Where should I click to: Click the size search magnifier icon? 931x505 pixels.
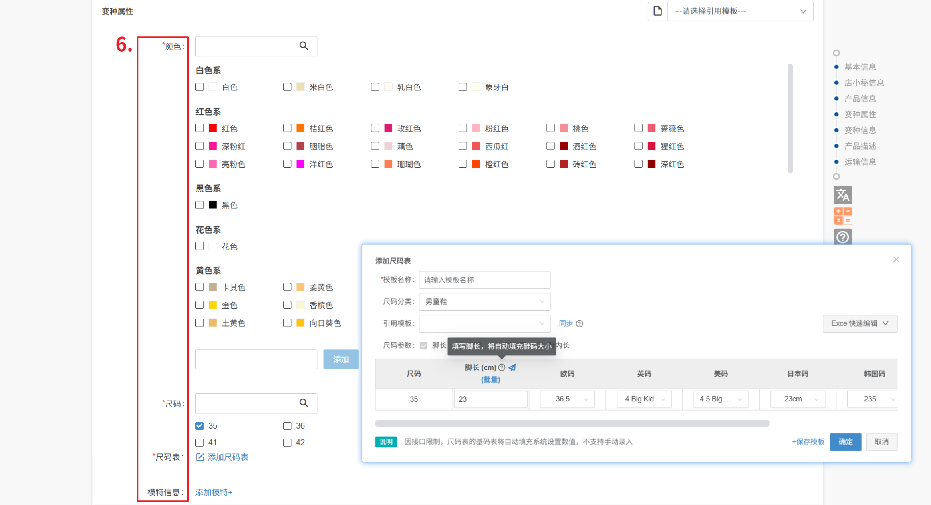coord(304,403)
